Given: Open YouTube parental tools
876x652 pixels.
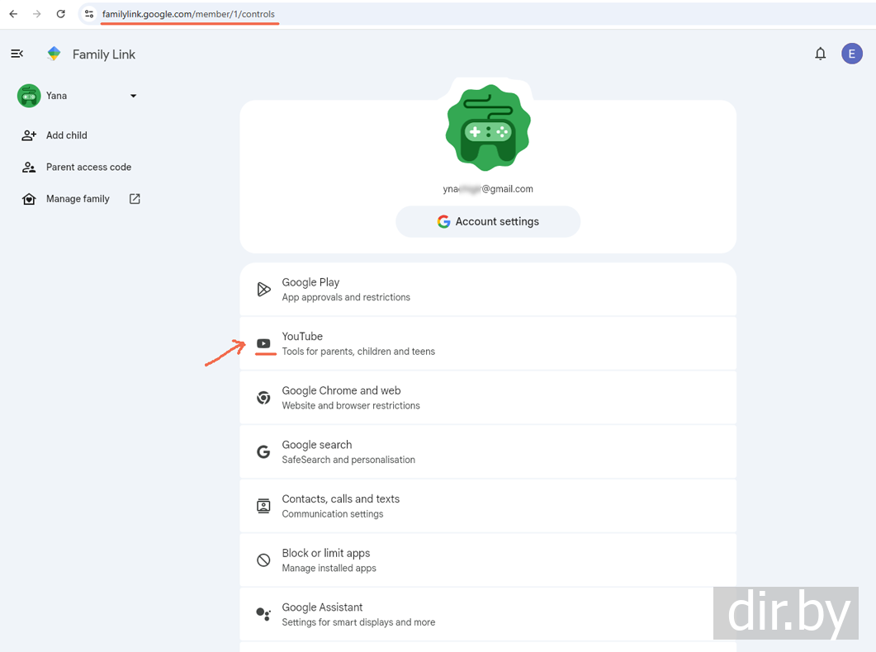Looking at the screenshot, I should pos(487,343).
